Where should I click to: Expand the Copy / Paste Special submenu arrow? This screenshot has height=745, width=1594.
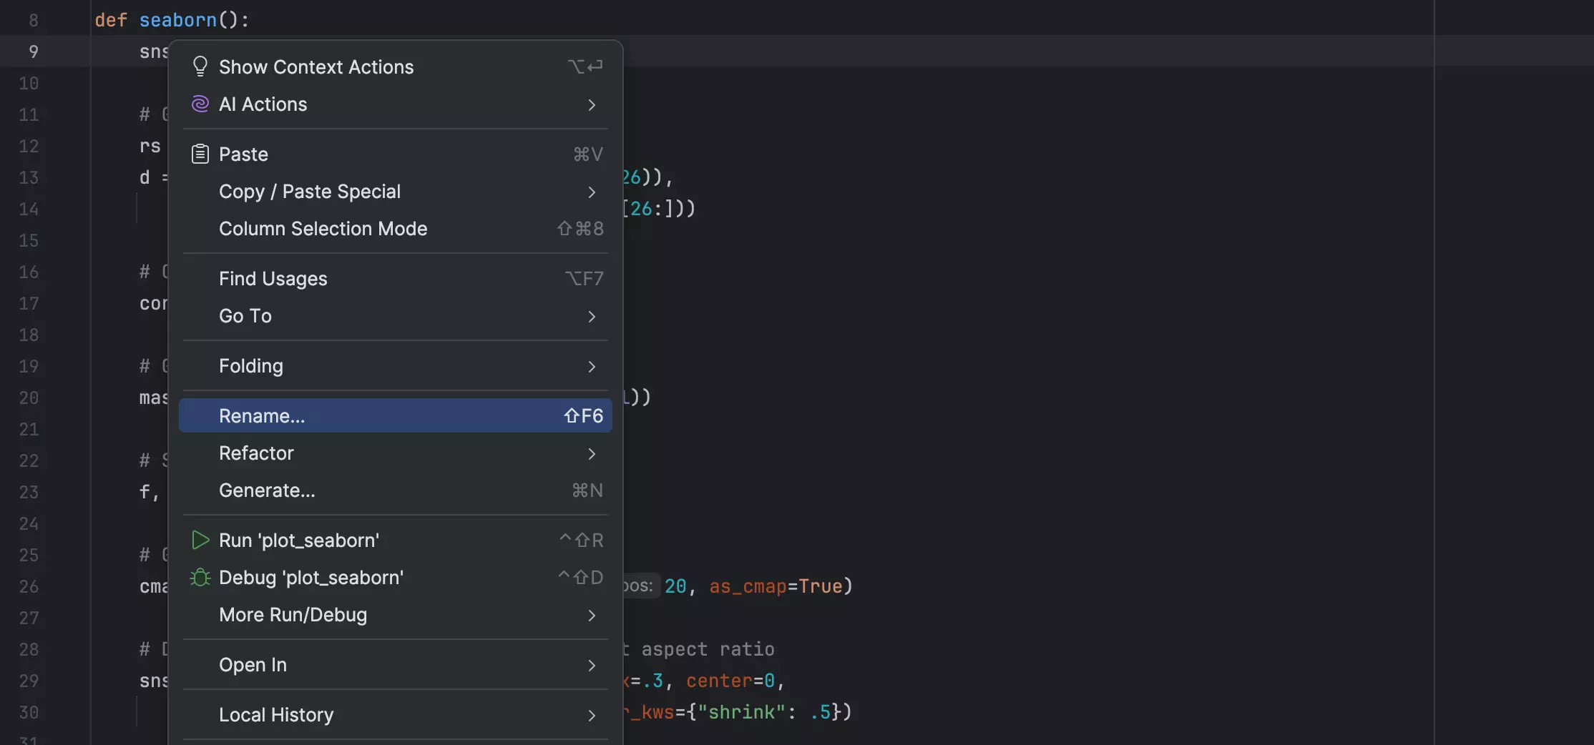point(592,192)
